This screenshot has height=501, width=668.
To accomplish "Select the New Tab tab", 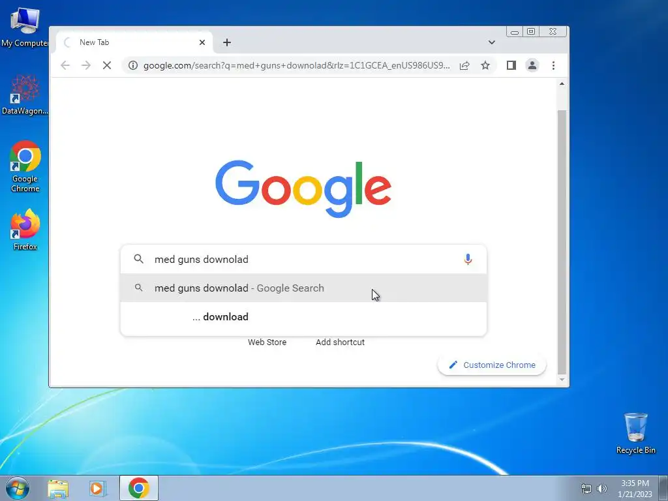I will (x=134, y=42).
